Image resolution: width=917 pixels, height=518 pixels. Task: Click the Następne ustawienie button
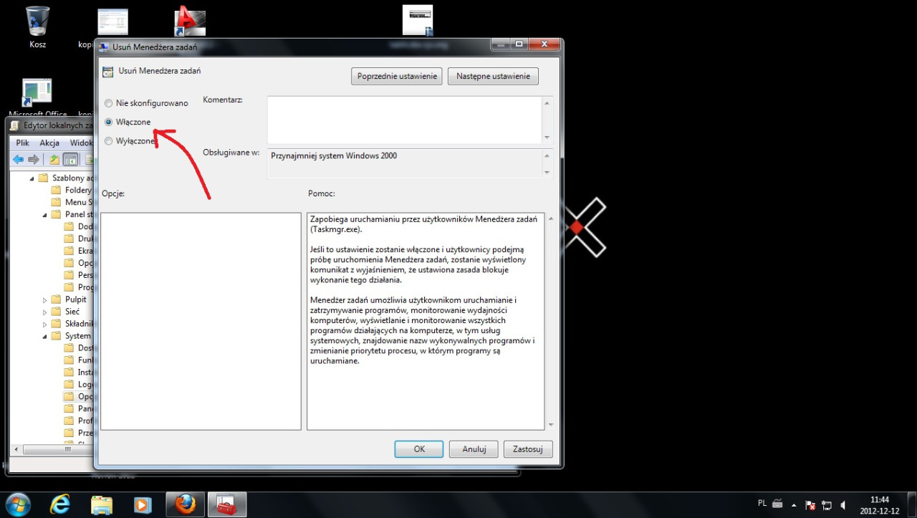493,76
